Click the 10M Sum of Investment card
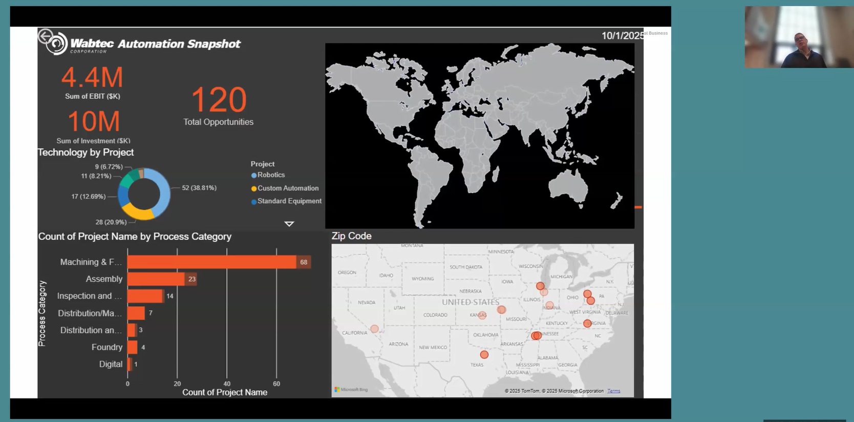Viewport: 854px width, 422px height. coord(94,127)
